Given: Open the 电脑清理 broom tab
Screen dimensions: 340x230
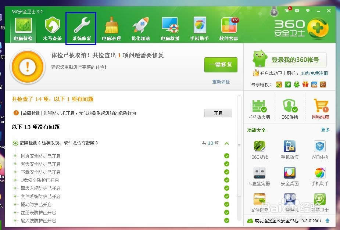Looking at the screenshot, I should [x=111, y=29].
